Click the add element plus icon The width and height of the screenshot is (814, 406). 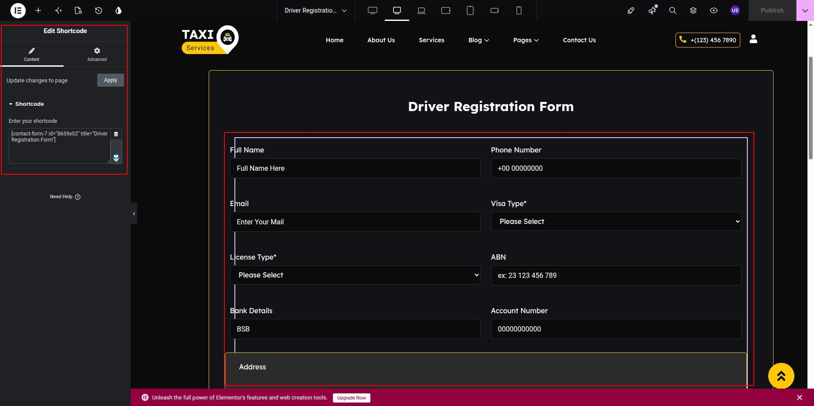(38, 10)
